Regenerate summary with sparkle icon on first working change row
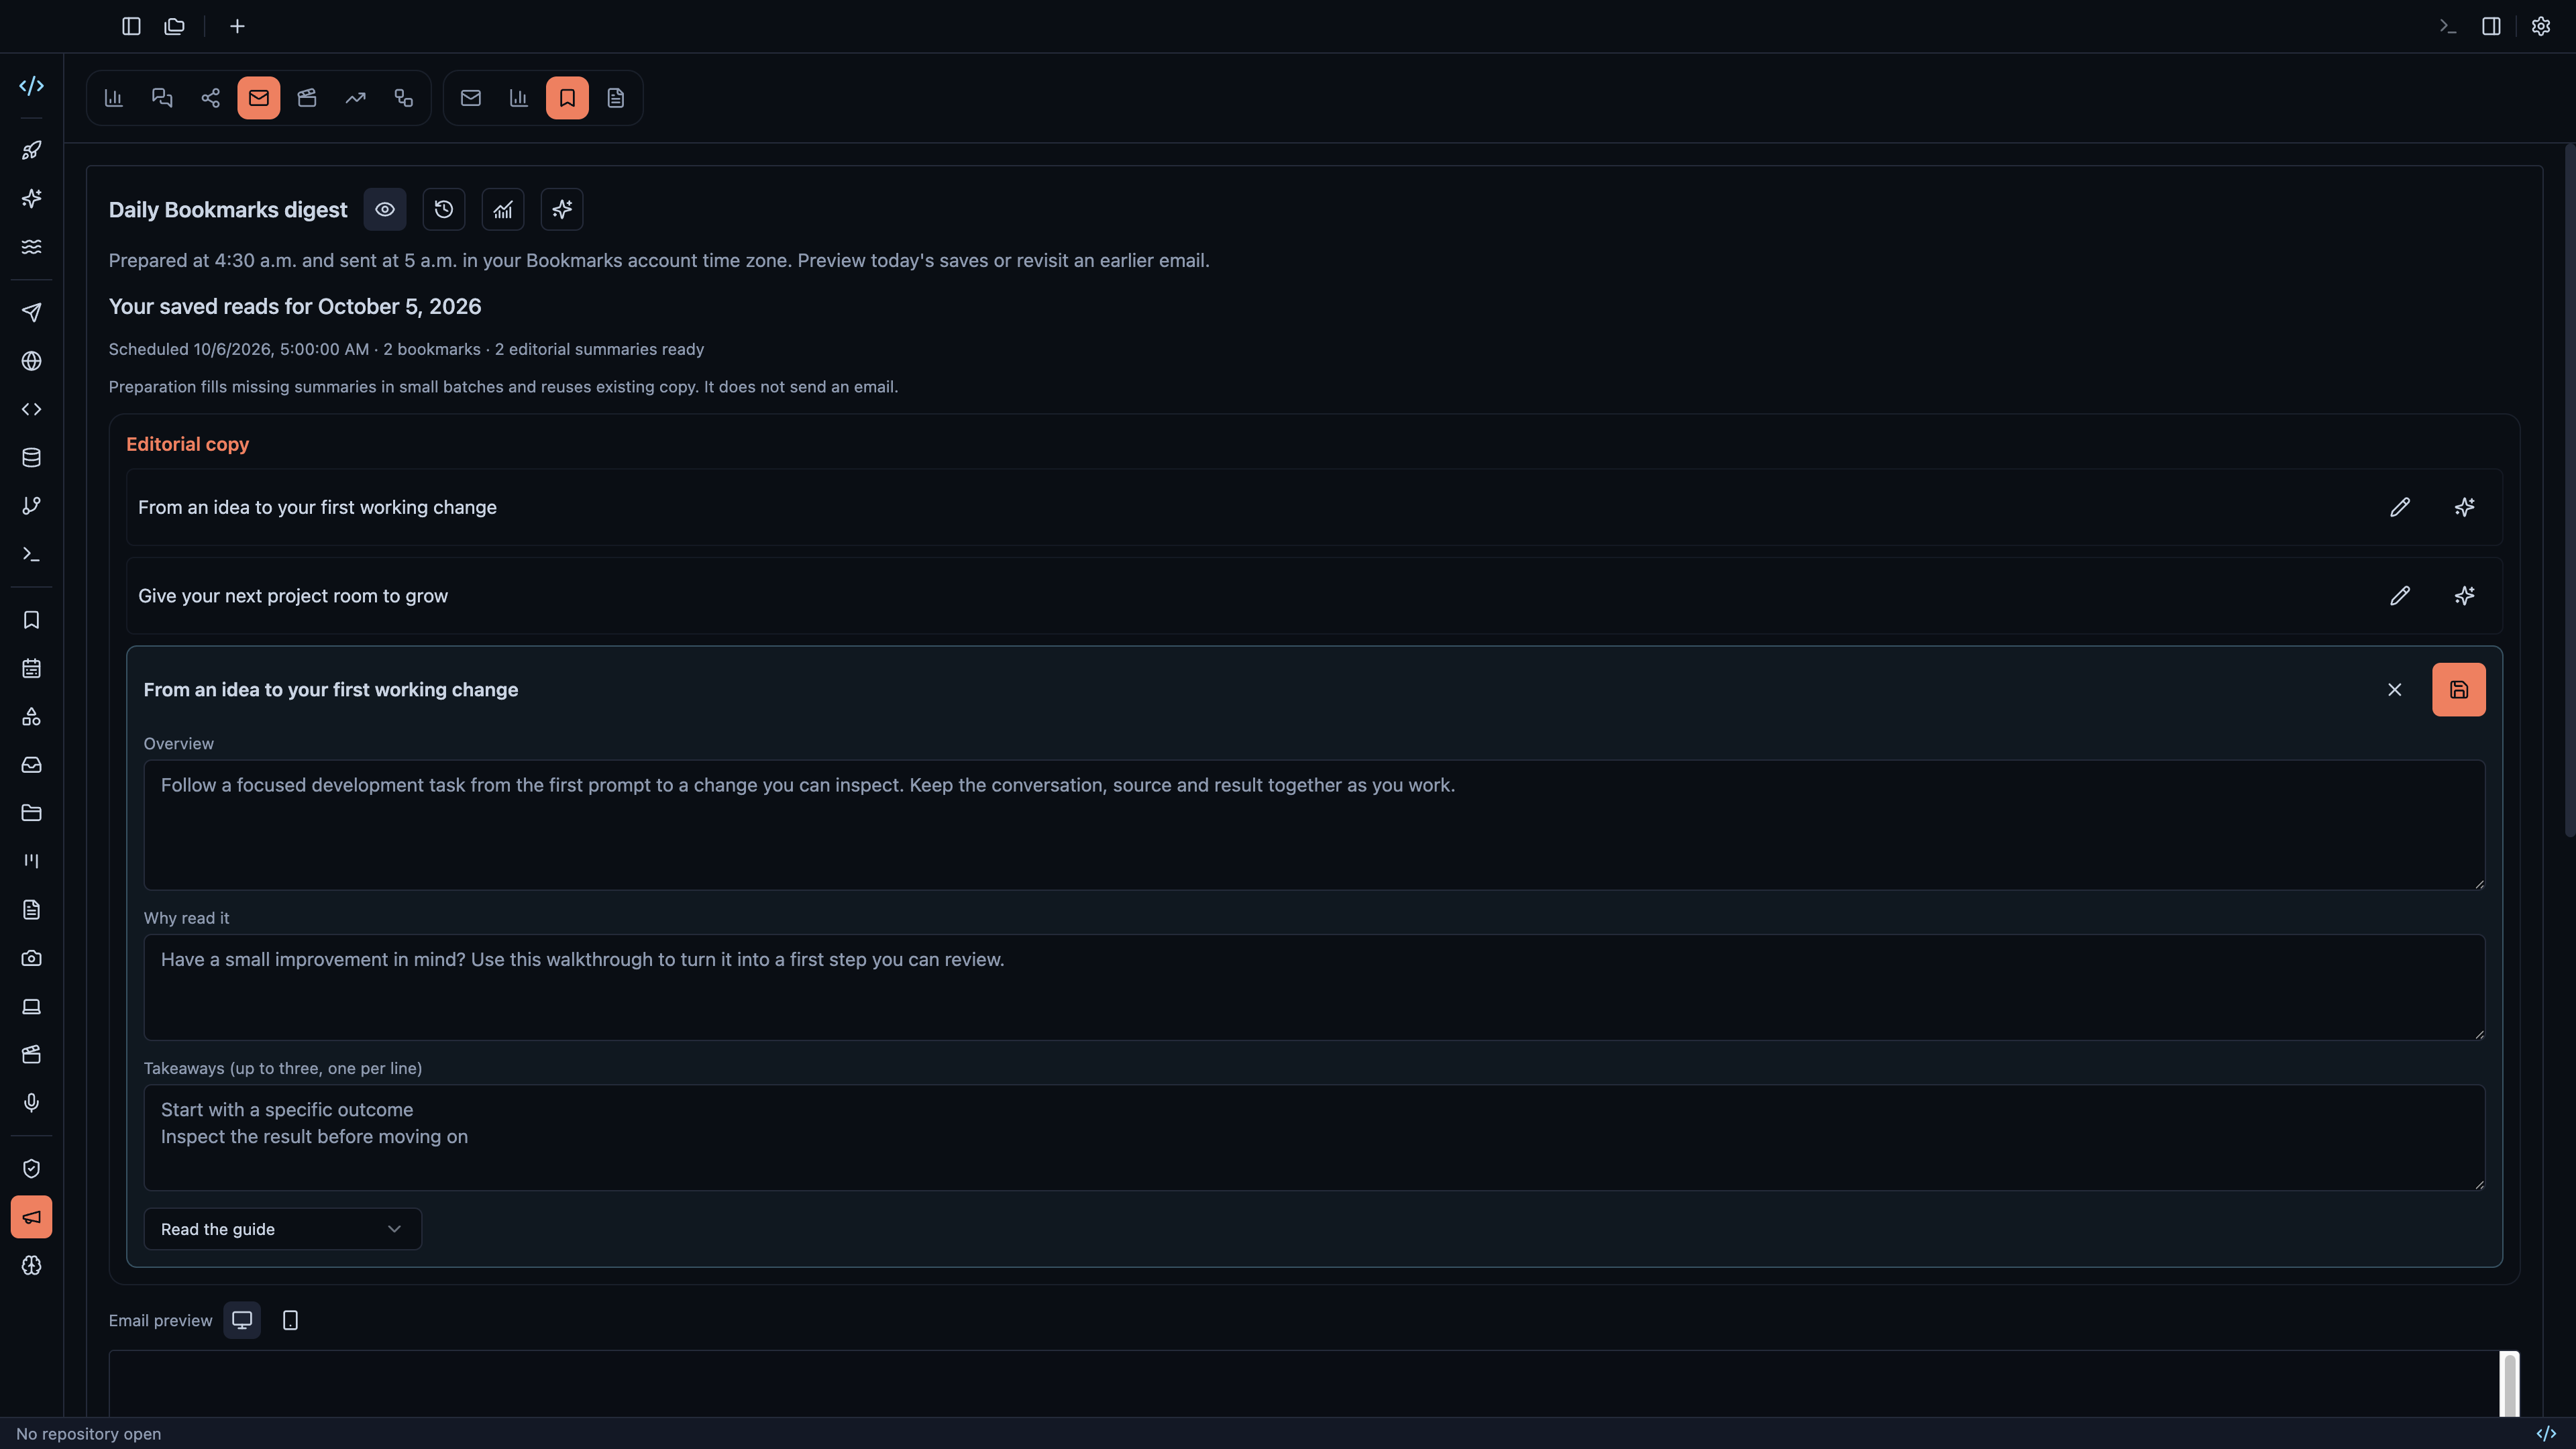 point(2464,507)
